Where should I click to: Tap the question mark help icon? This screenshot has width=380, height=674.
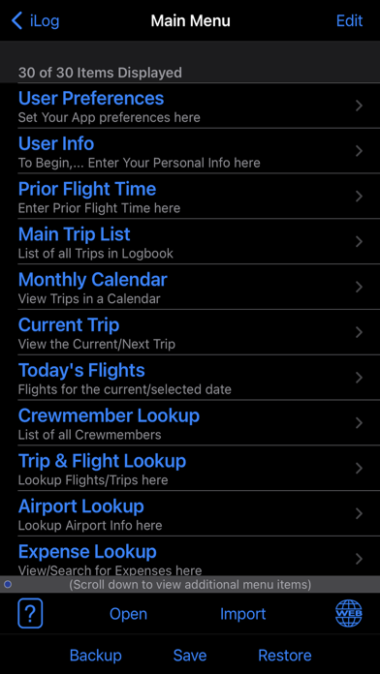click(x=30, y=613)
